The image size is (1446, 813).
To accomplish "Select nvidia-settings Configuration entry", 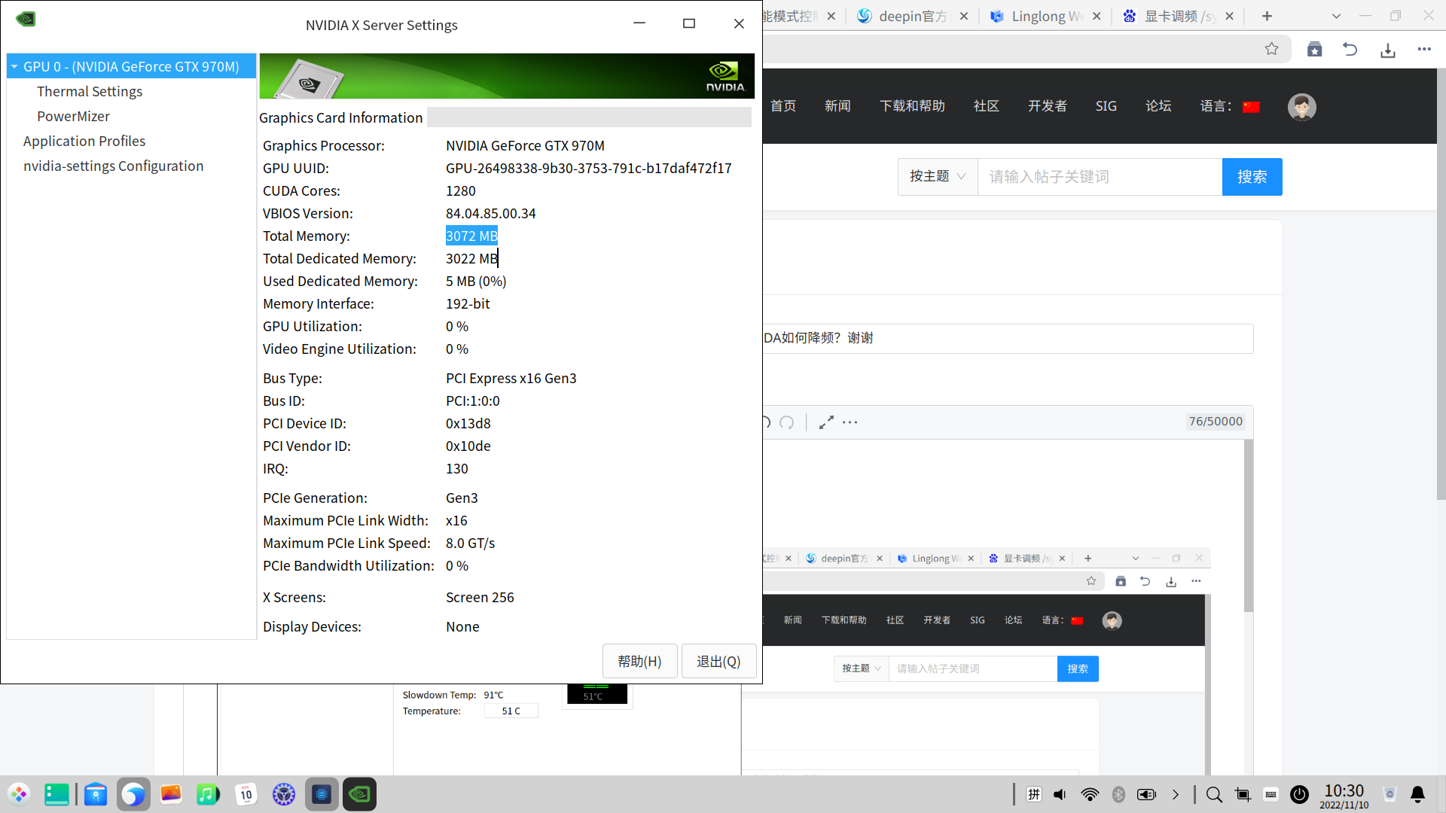I will coord(113,166).
